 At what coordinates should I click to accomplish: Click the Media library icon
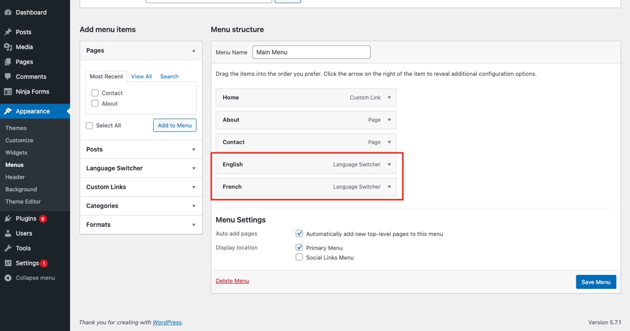[8, 47]
